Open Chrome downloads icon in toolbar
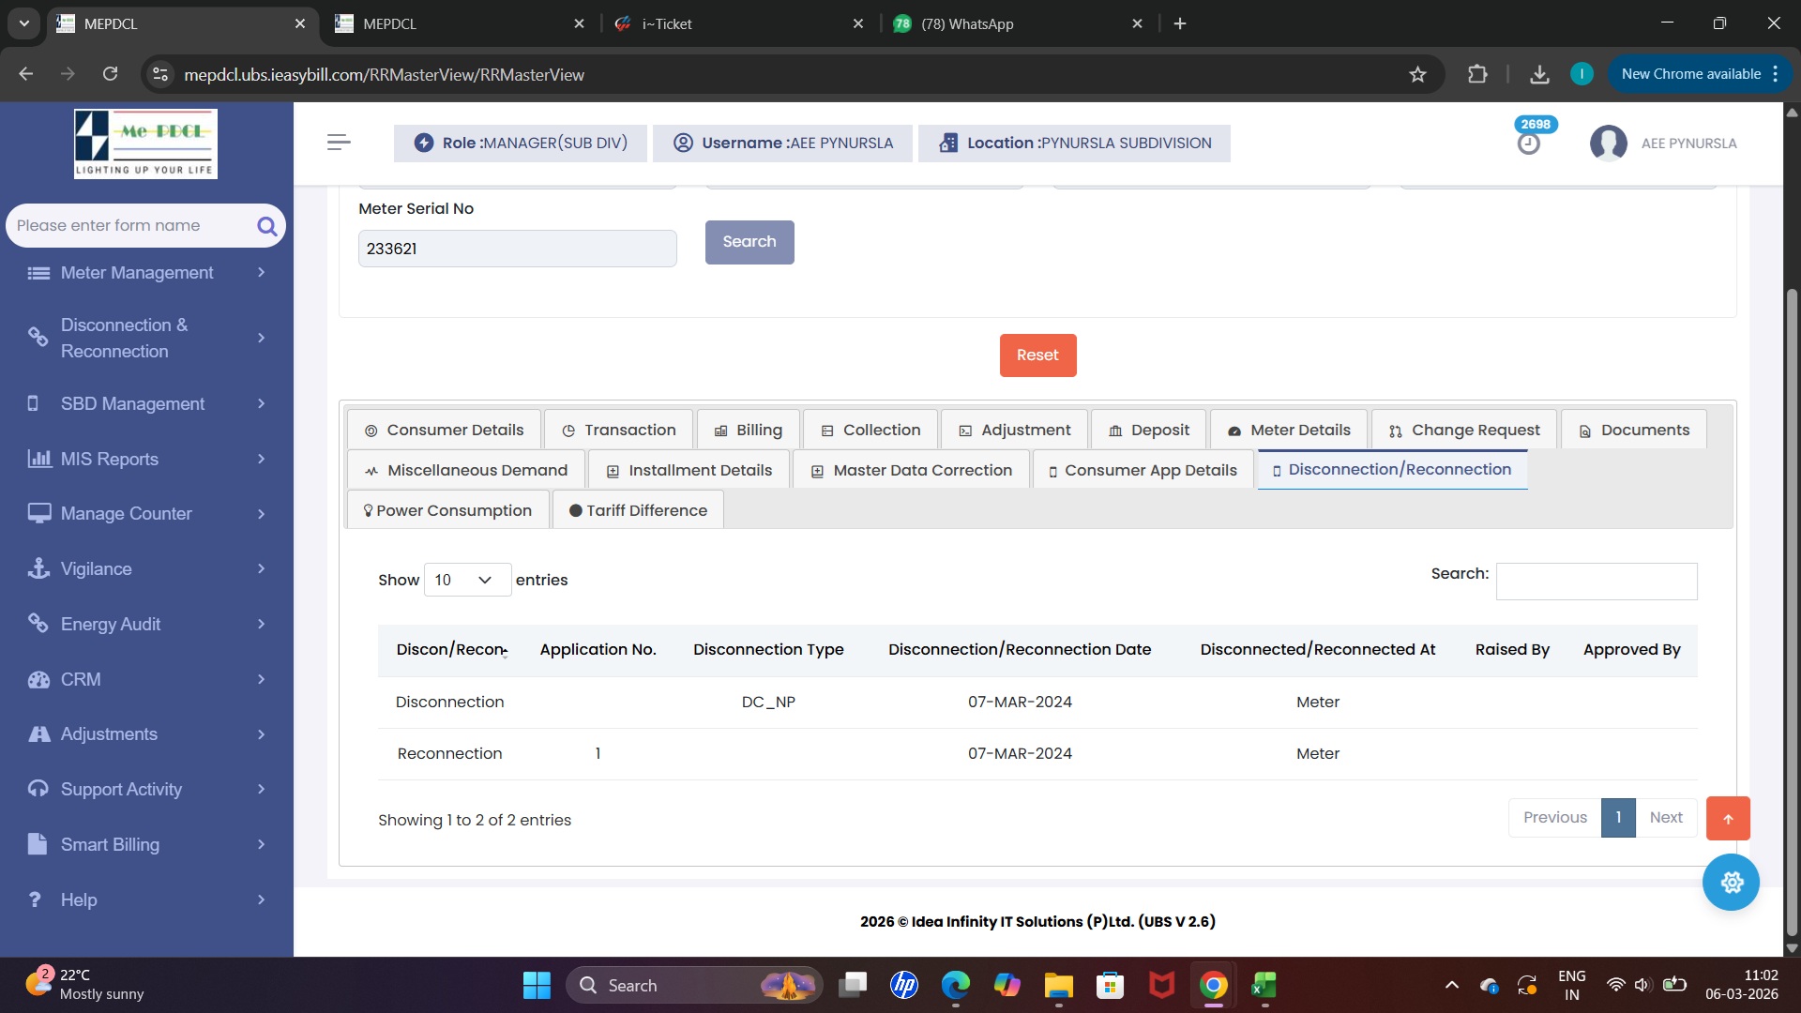 pos(1539,74)
